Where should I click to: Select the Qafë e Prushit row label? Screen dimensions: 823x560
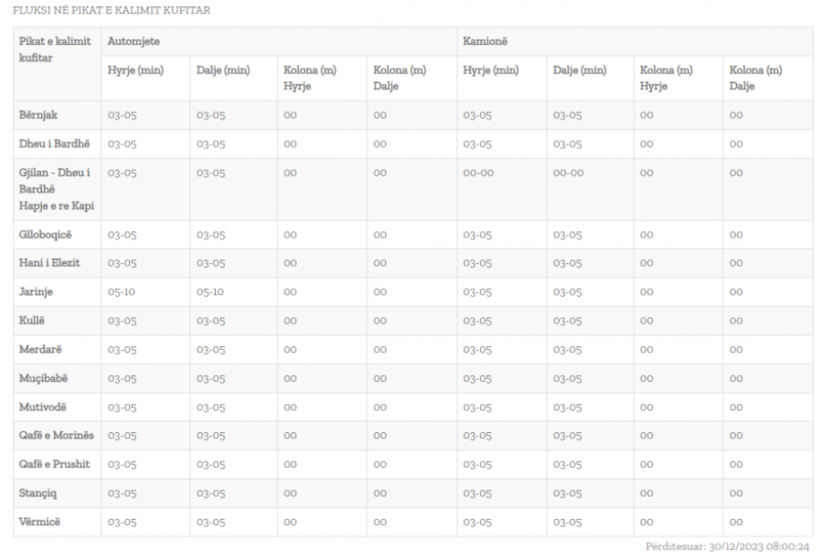pos(55,464)
